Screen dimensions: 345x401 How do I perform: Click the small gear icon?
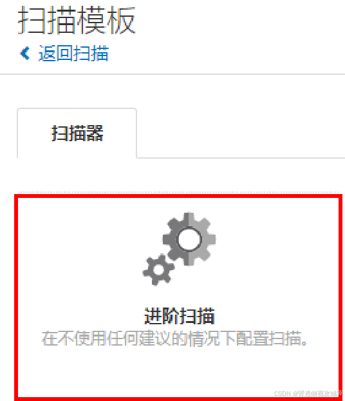[158, 270]
